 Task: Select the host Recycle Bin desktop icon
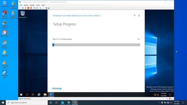(x=5, y=4)
